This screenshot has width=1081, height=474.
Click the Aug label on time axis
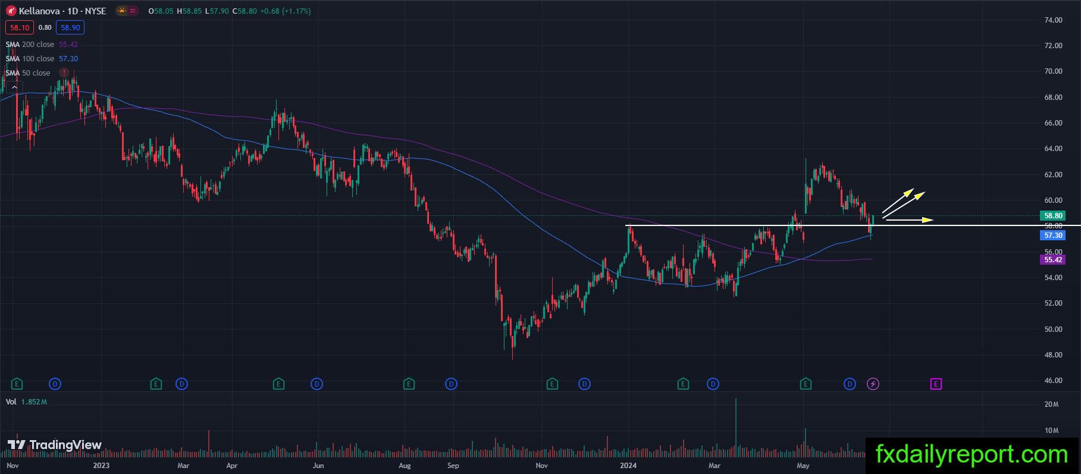(x=405, y=466)
